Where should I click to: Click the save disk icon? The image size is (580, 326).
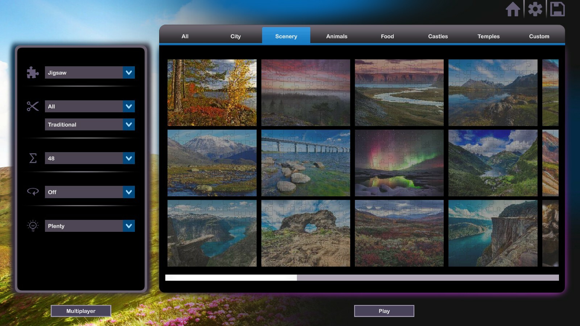point(557,10)
